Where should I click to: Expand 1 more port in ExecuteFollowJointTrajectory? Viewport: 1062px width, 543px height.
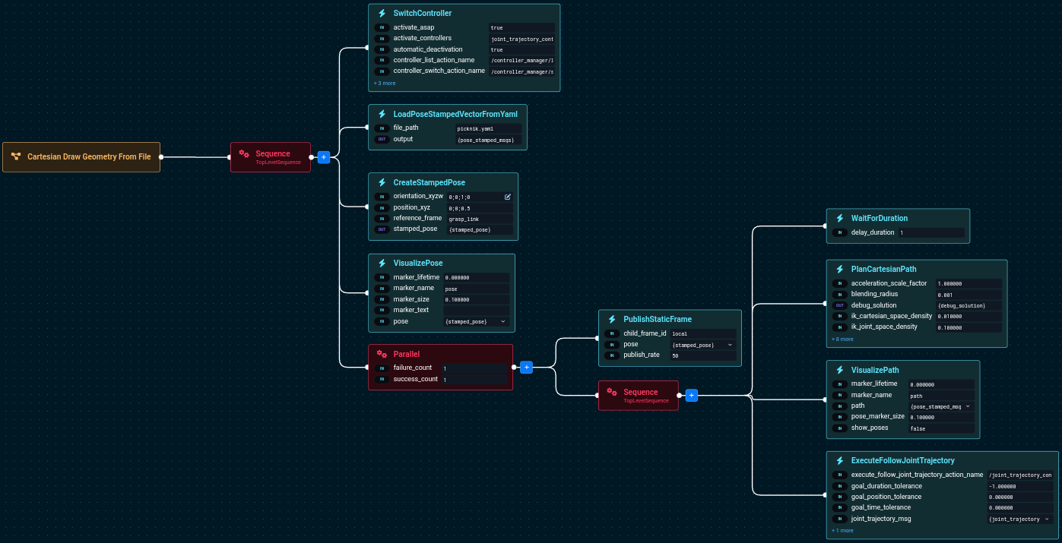tap(842, 530)
